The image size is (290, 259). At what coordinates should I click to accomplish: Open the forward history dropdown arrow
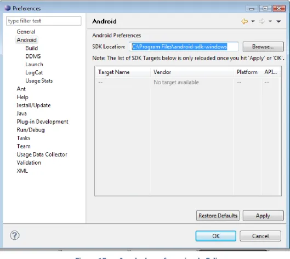(x=270, y=21)
